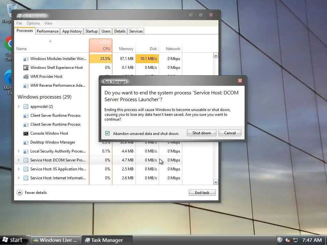Click the Console Window Host icon
327x245 pixels.
26,134
